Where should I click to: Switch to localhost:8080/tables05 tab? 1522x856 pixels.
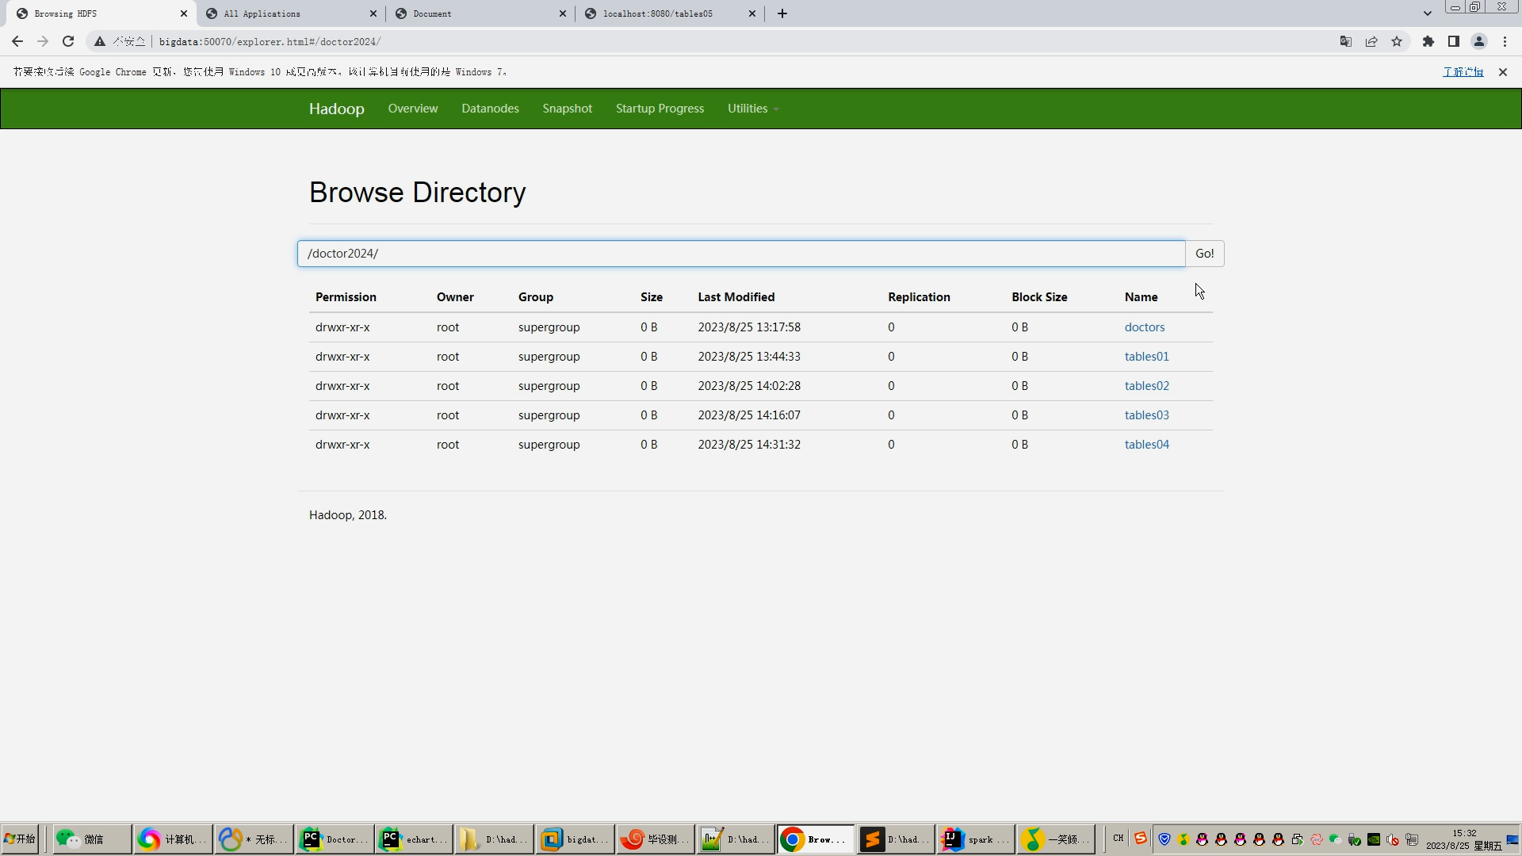coord(670,13)
